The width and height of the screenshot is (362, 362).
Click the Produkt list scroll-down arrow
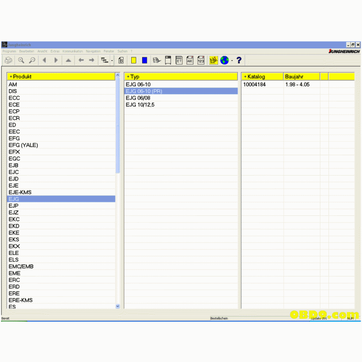point(118,306)
